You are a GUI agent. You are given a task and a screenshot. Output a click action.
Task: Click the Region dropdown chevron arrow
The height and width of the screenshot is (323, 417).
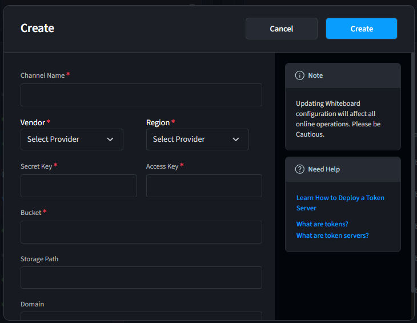pos(235,139)
